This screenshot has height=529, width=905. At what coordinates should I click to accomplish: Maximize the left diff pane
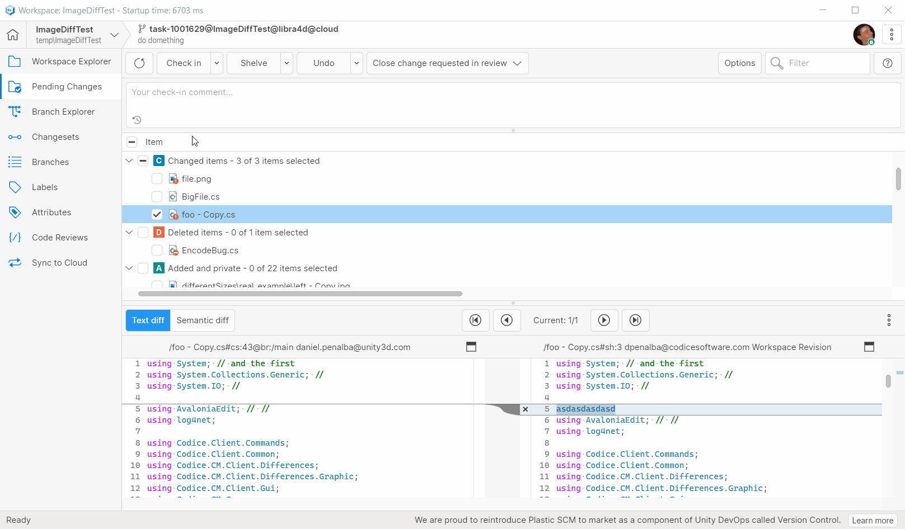(471, 347)
